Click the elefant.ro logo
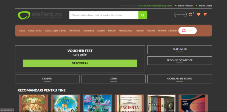Image resolution: width=227 pixels, height=112 pixels. click(x=40, y=15)
